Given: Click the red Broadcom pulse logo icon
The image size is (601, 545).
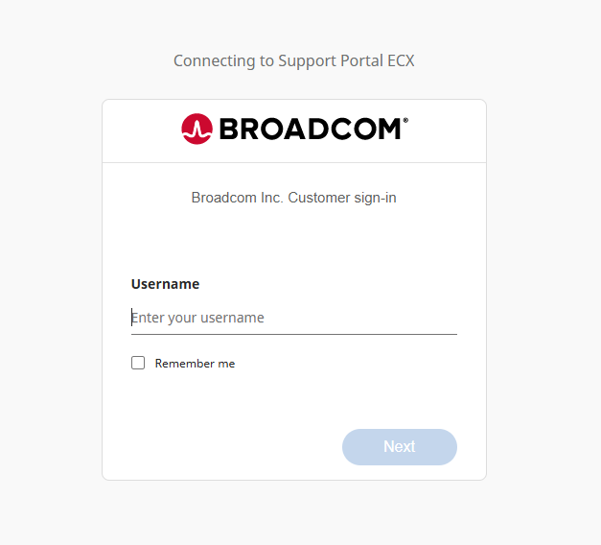Looking at the screenshot, I should click(x=196, y=130).
